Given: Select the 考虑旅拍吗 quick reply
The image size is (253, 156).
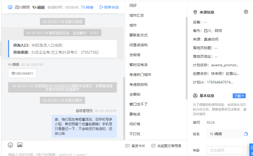Looking at the screenshot, I should click(x=138, y=84).
